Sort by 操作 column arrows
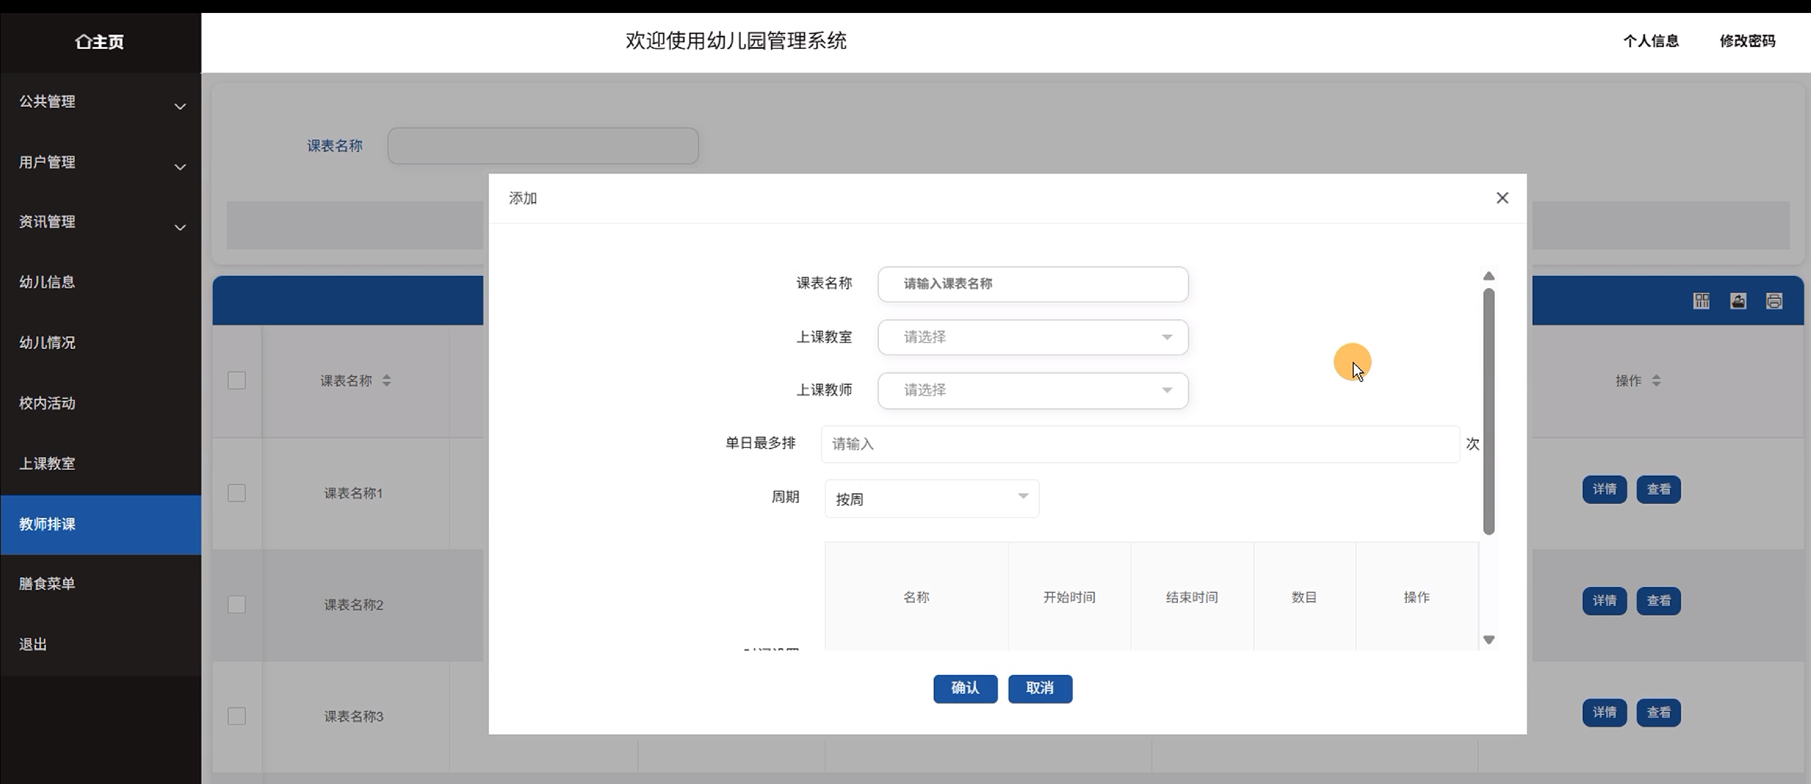The height and width of the screenshot is (784, 1811). pos(1656,381)
